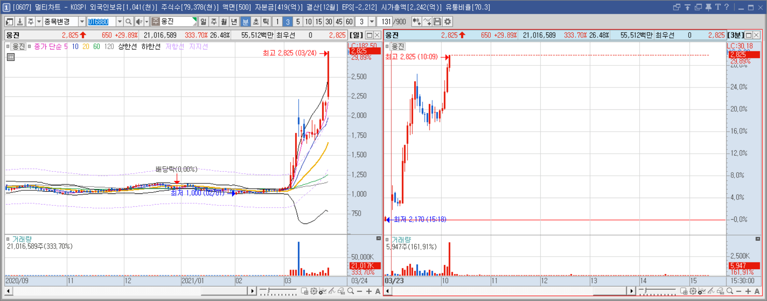Select 일 (daily) period toggle

click(x=203, y=22)
